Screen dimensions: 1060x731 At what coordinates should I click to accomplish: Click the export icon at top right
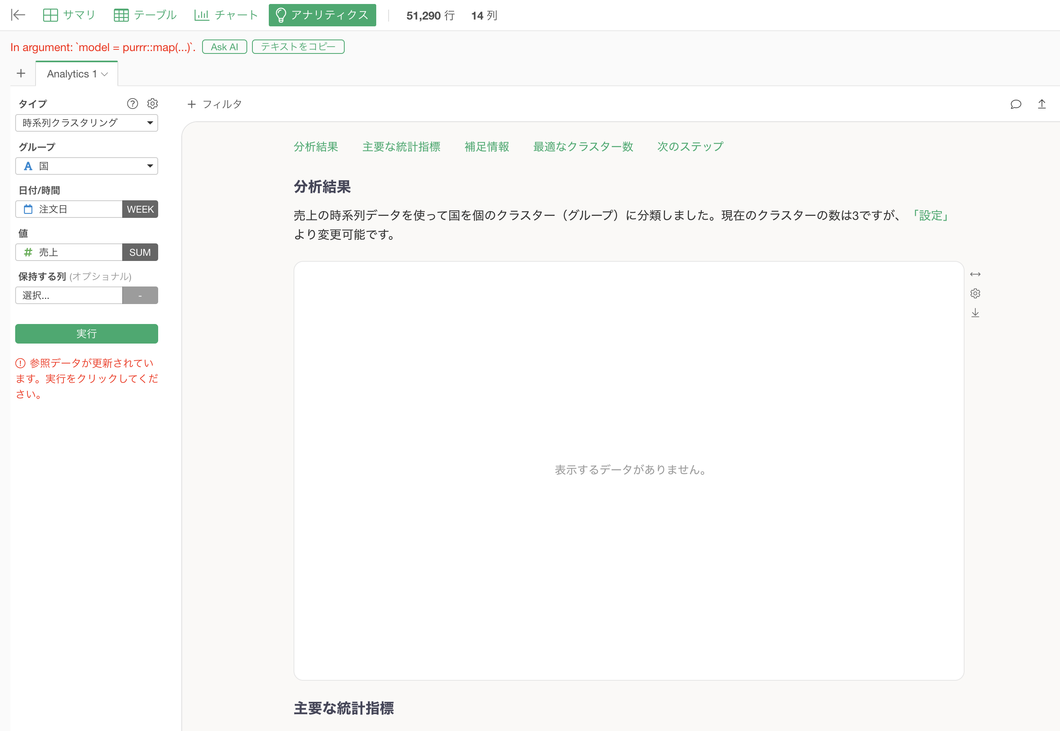(1042, 105)
